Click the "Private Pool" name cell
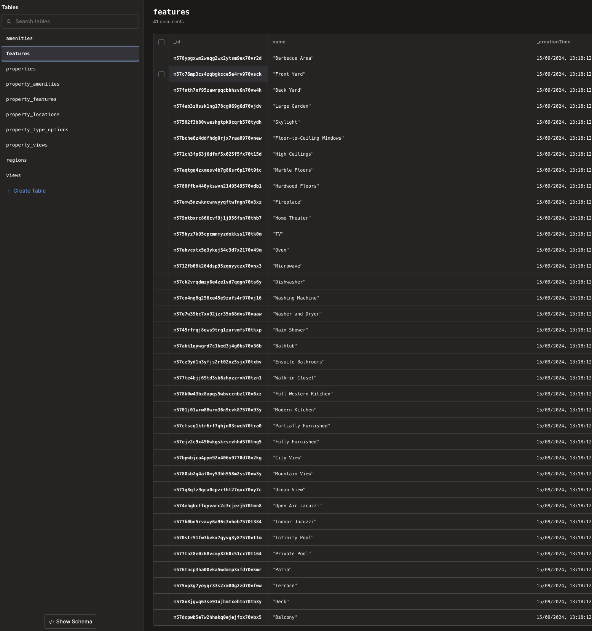 pos(400,554)
